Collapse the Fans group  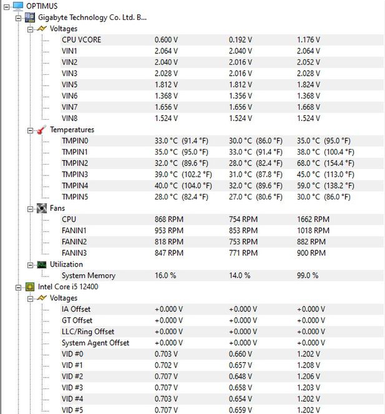31,209
